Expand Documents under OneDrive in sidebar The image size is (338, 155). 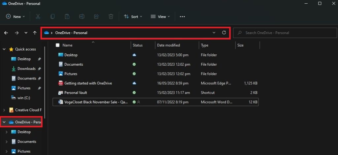point(7,142)
